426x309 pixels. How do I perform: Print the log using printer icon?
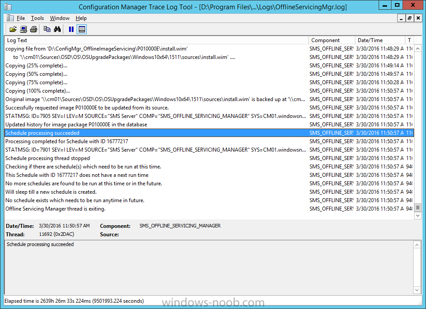click(34, 29)
